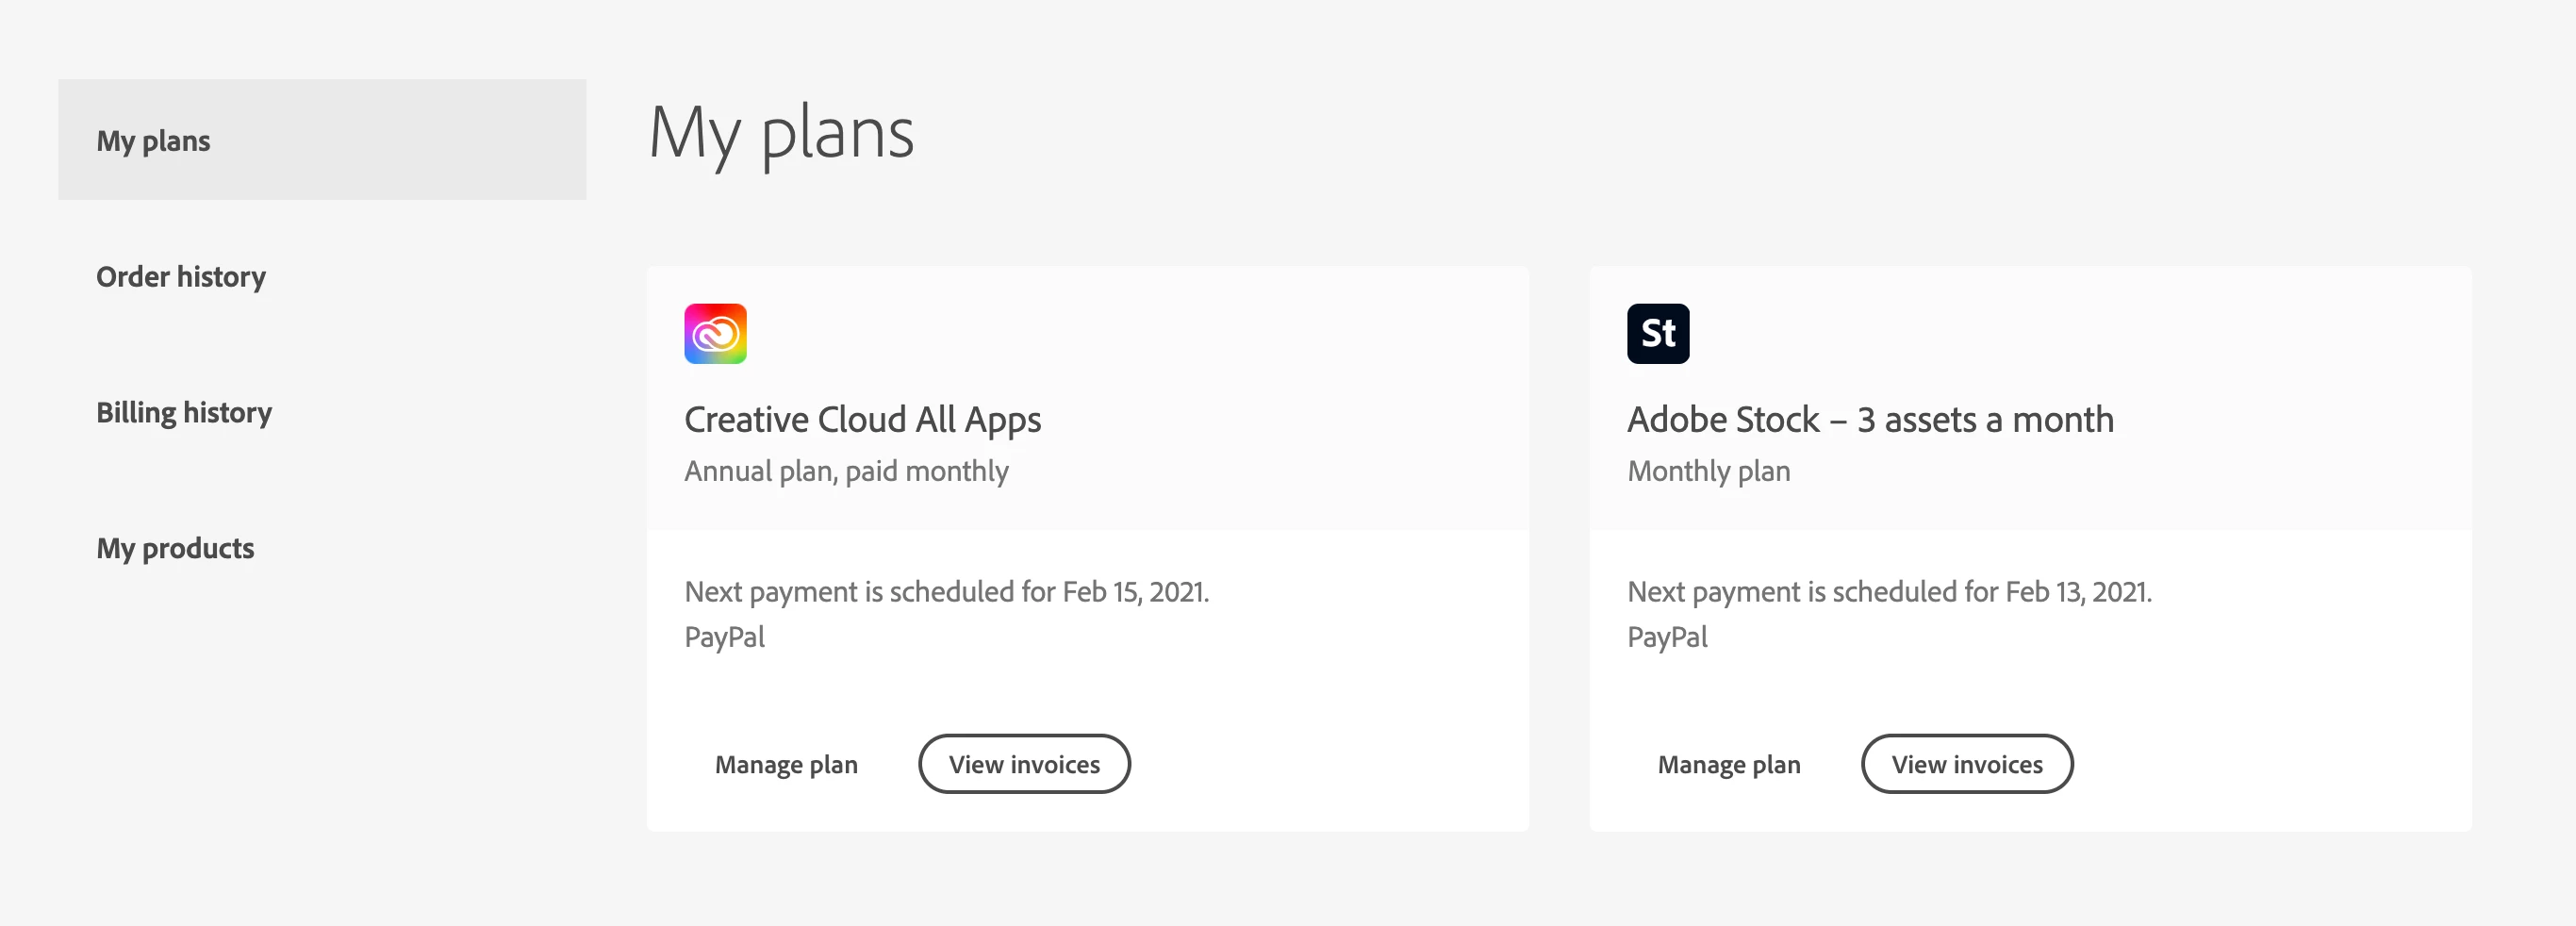
Task: Manage plan for Adobe Stock
Action: click(1728, 765)
